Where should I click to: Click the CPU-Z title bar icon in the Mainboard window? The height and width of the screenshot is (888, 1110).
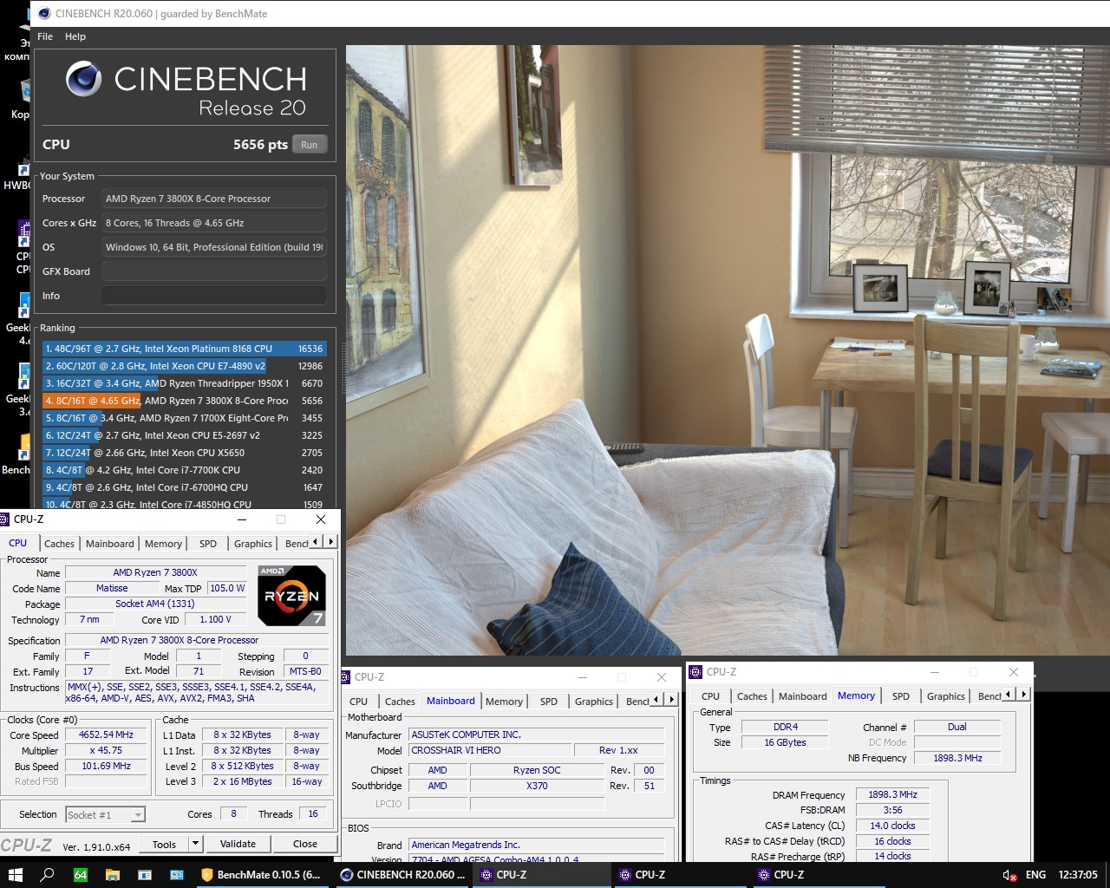(x=347, y=676)
